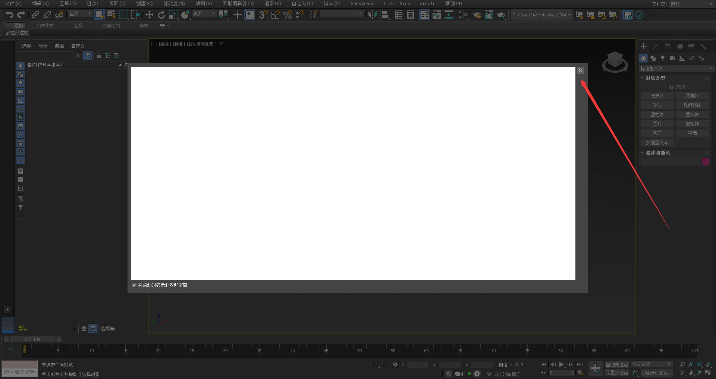Open the 视图 reference coordinate dropdown
This screenshot has height=379, width=716.
(x=204, y=14)
